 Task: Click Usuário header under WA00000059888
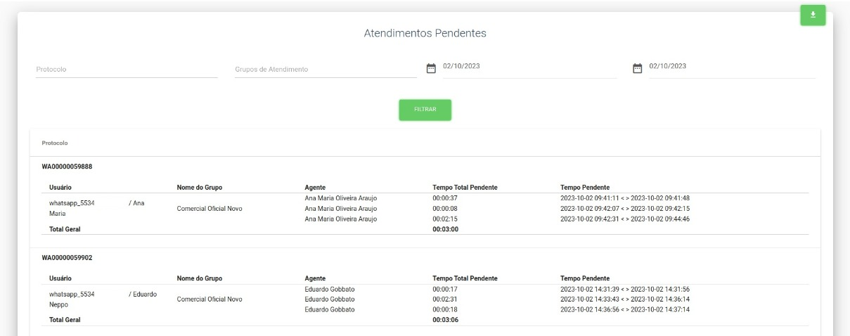coord(61,188)
